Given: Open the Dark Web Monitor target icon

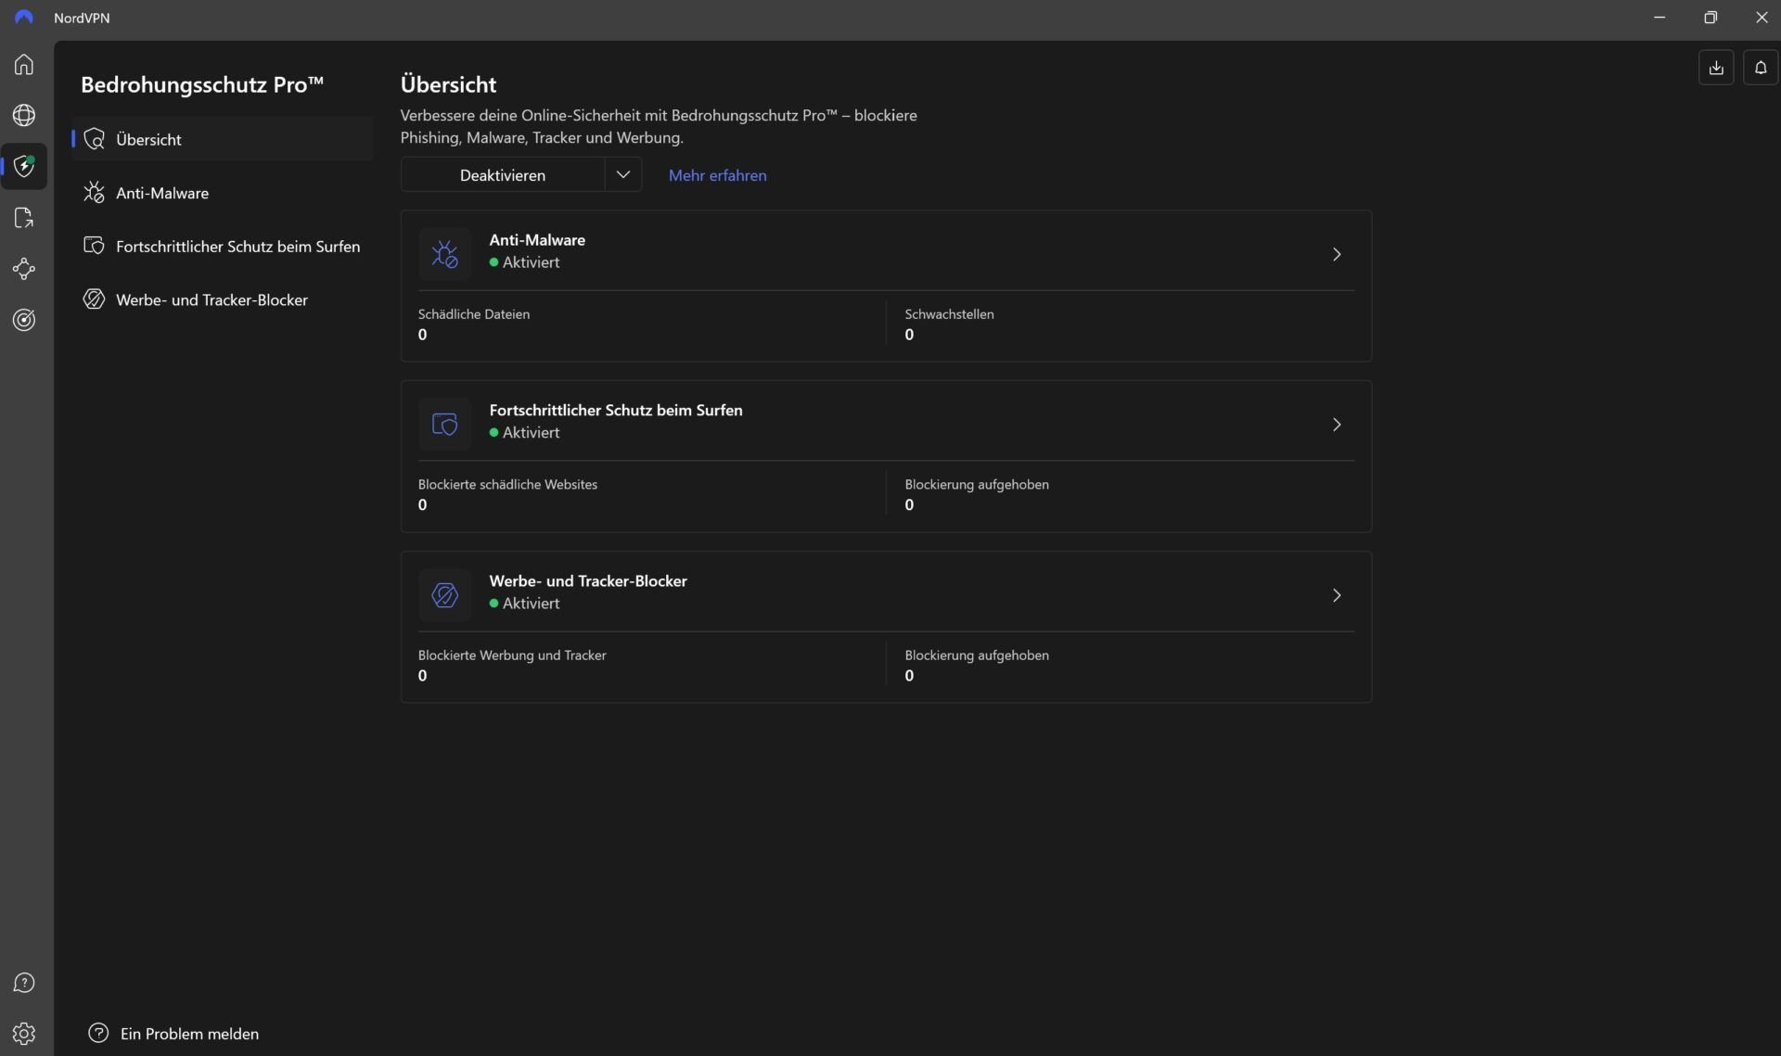Looking at the screenshot, I should [x=24, y=320].
